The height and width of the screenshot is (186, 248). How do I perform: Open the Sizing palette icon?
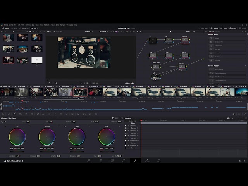tap(90, 114)
